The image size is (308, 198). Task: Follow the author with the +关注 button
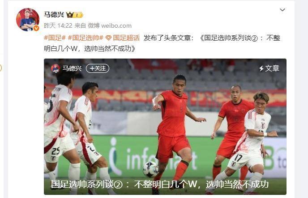pyautogui.click(x=98, y=68)
